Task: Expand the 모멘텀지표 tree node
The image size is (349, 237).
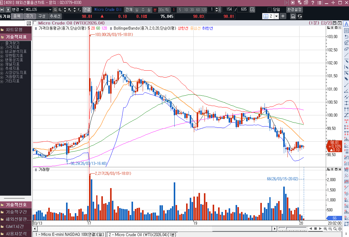Action: tap(2, 56)
